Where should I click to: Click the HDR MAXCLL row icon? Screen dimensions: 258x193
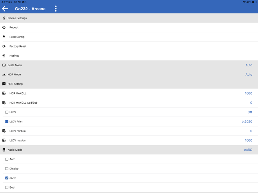pyautogui.click(x=4, y=93)
